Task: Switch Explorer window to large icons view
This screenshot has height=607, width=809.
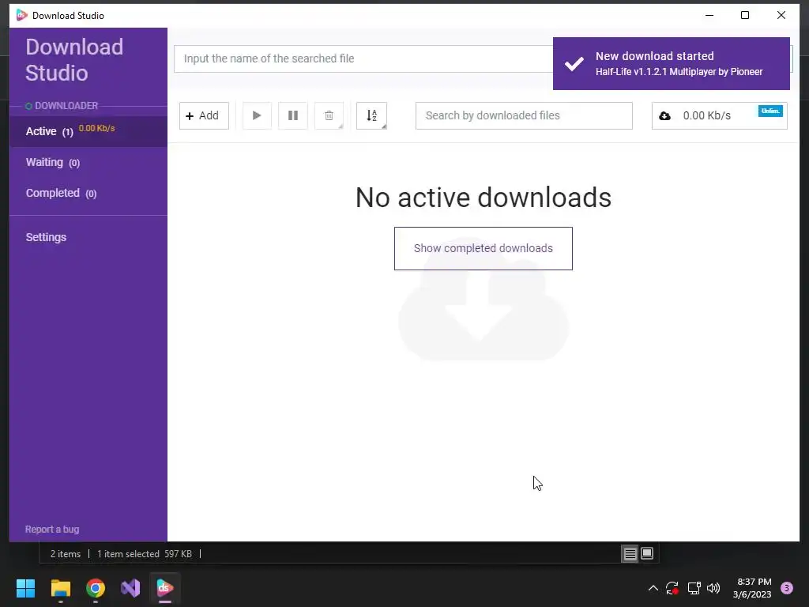Action: [x=647, y=554]
